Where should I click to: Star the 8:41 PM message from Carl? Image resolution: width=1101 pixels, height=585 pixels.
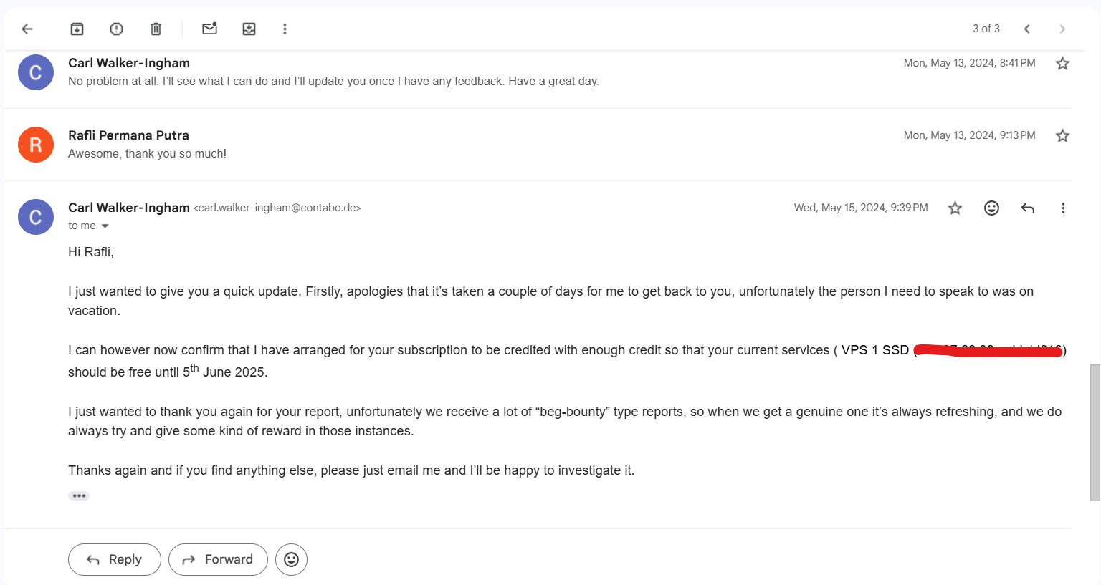tap(1062, 64)
